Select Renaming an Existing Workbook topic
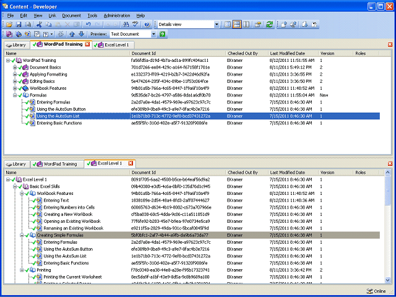The width and height of the screenshot is (396, 297). coord(74,228)
